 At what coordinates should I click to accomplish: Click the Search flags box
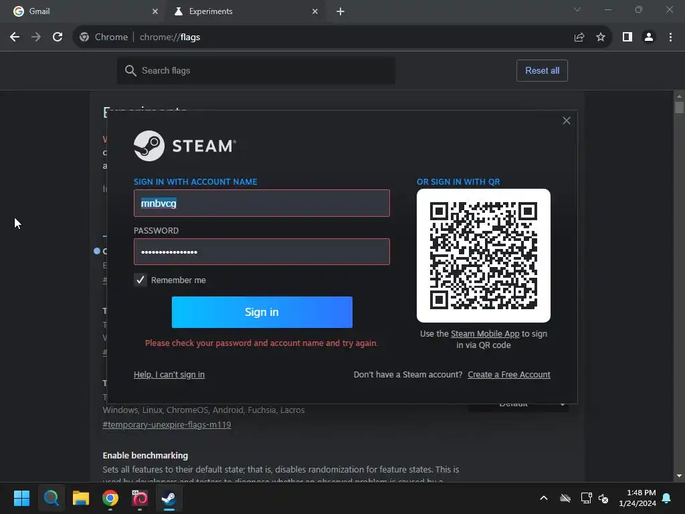point(256,70)
